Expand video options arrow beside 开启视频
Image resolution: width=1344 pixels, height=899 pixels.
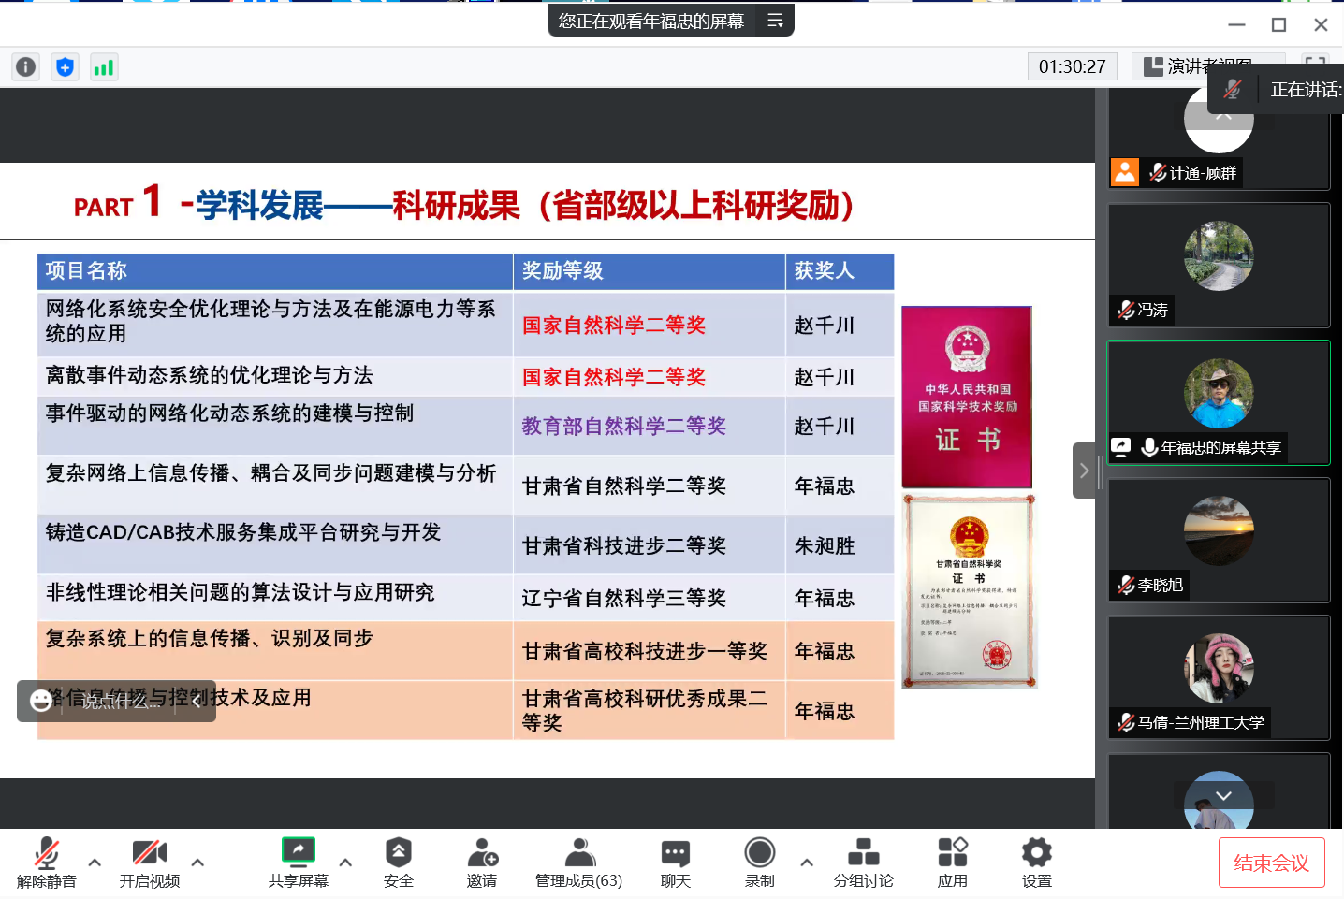(197, 863)
